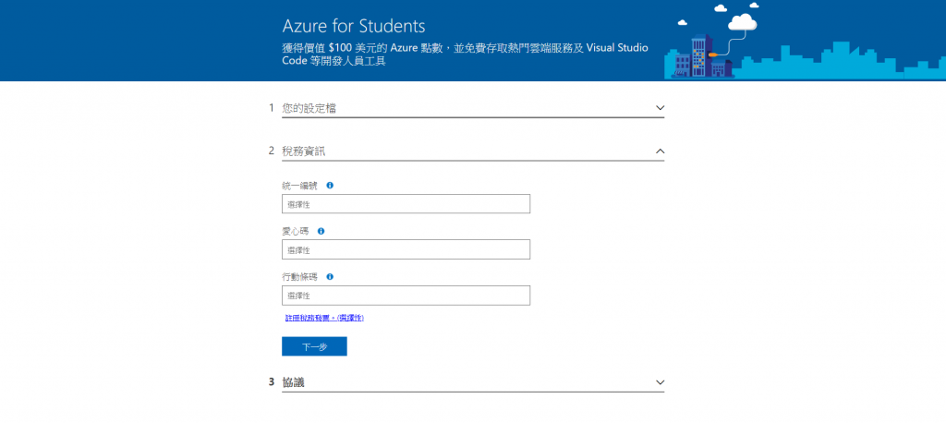Viewport: 946px width, 423px height.
Task: Click info icon next to 愛心碼
Action: tap(321, 231)
